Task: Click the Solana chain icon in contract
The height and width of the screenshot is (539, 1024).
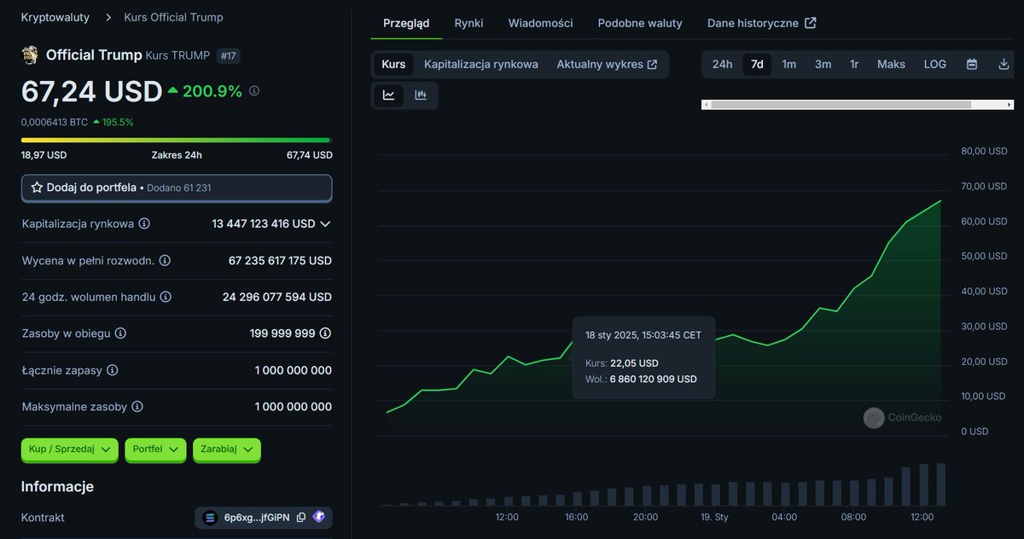Action: (x=210, y=518)
